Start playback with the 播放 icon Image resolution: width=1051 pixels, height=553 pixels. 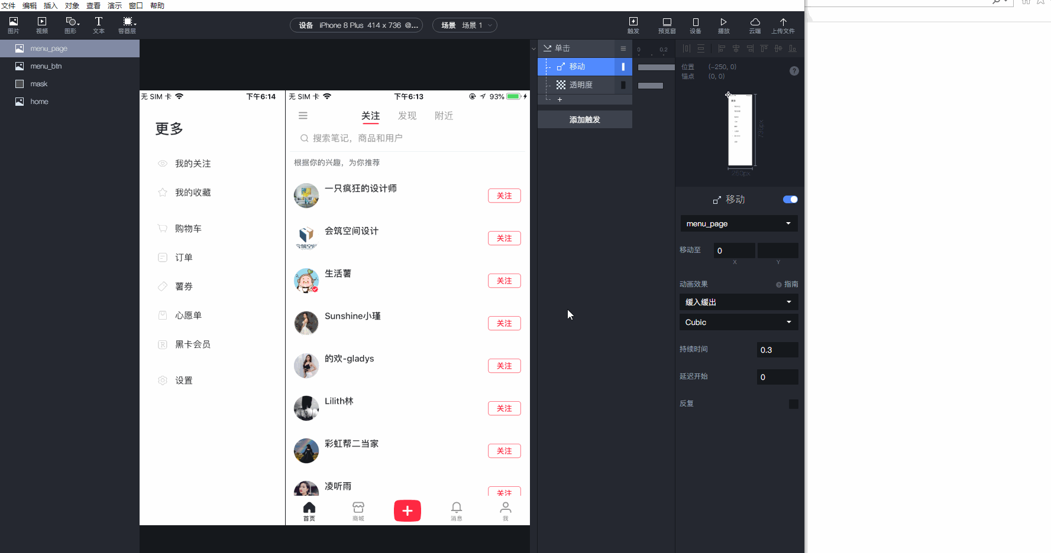[x=723, y=25]
